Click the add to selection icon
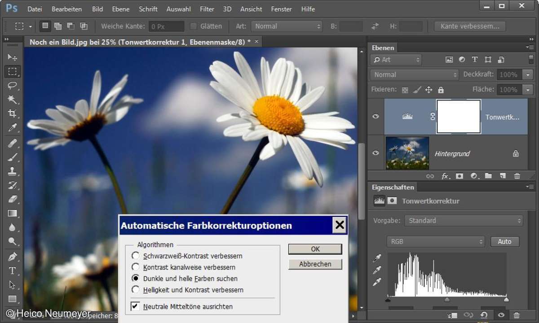Screen dimensions: 539x323 click(58, 26)
